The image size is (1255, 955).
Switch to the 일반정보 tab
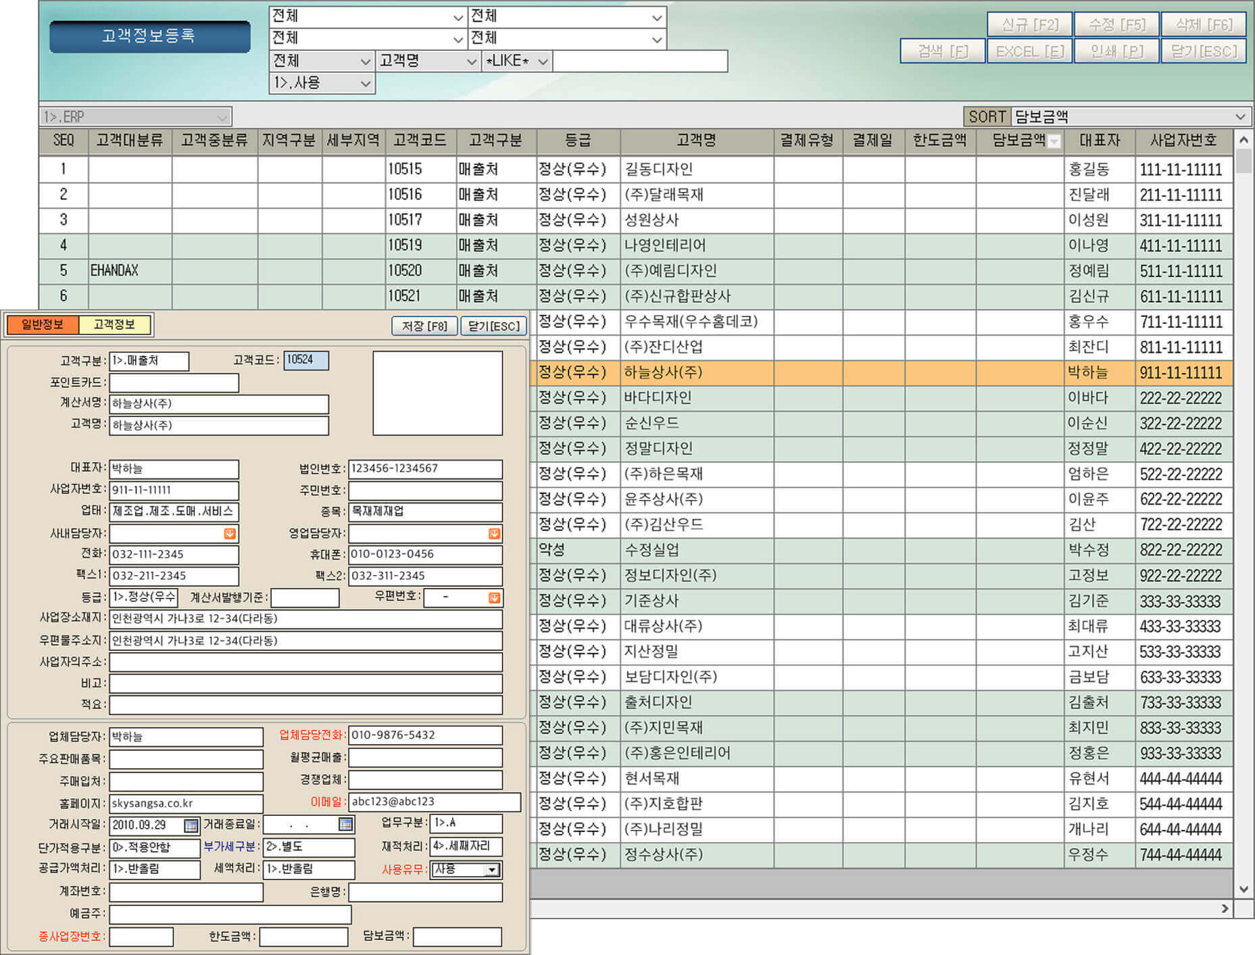[x=43, y=325]
